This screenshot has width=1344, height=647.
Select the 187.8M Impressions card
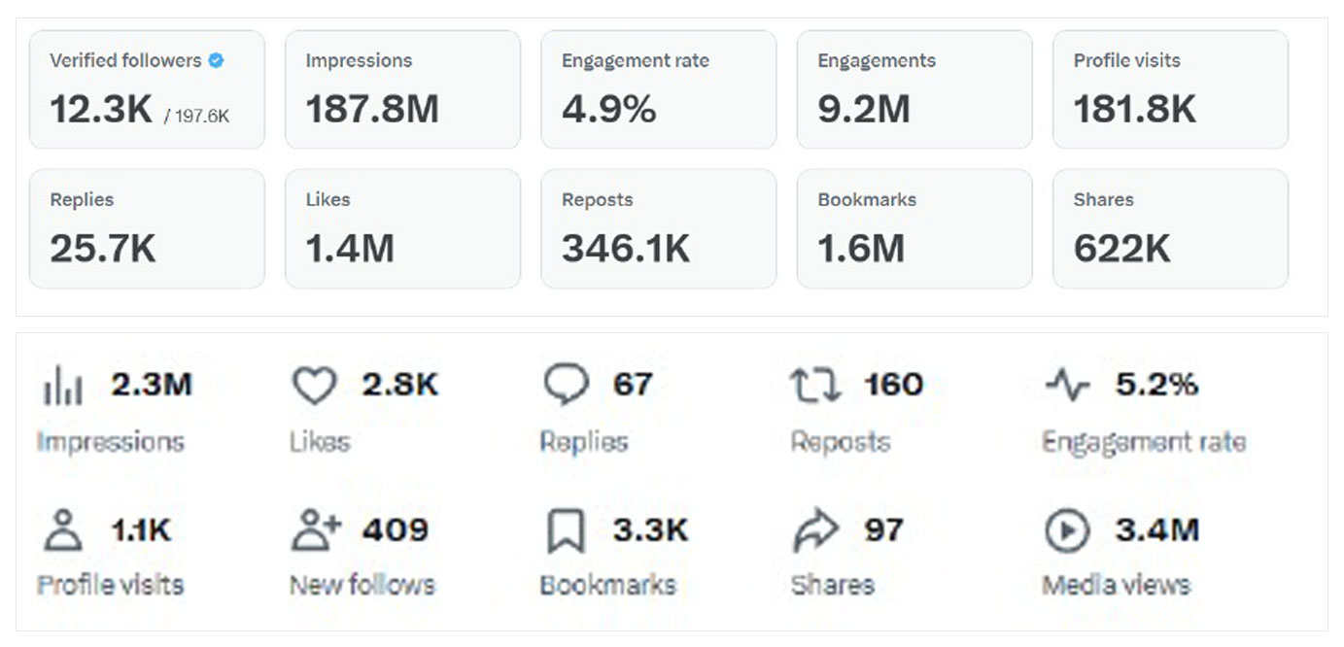coord(402,89)
